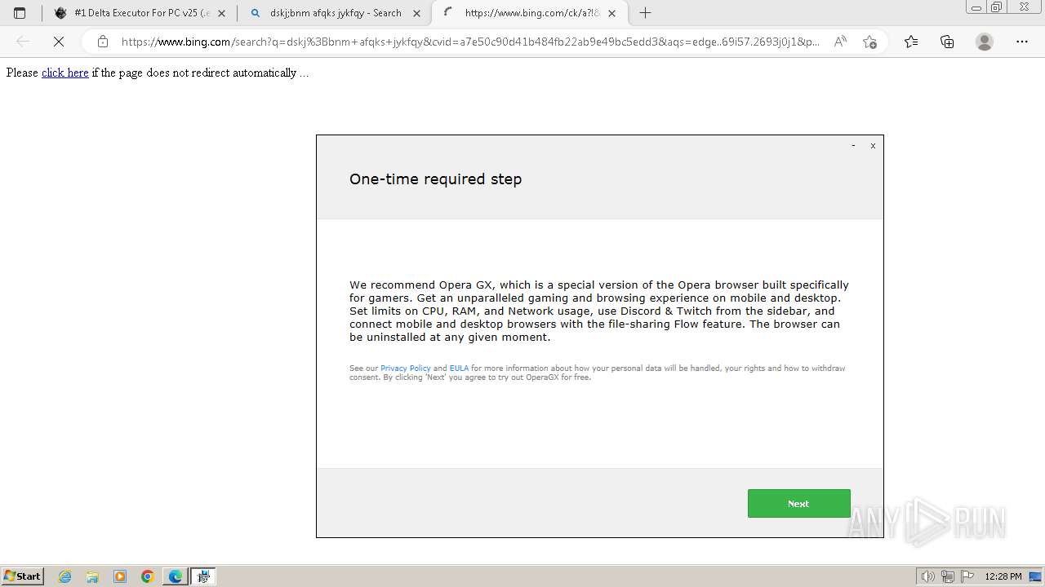The height and width of the screenshot is (587, 1045).
Task: Open the Read aloud option
Action: pos(840,42)
